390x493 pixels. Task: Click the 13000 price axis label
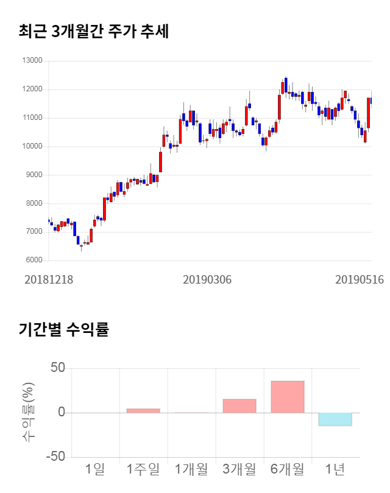click(32, 61)
